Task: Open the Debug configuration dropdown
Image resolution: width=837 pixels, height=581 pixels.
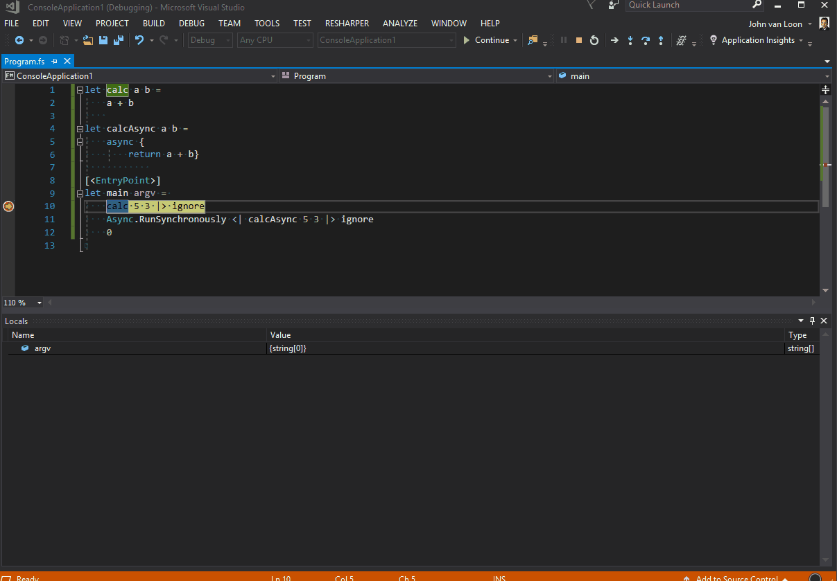Action: [209, 40]
